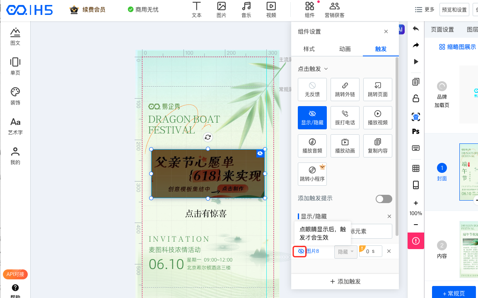Open the 艺术字 art text panel
The width and height of the screenshot is (478, 298).
[x=15, y=126]
